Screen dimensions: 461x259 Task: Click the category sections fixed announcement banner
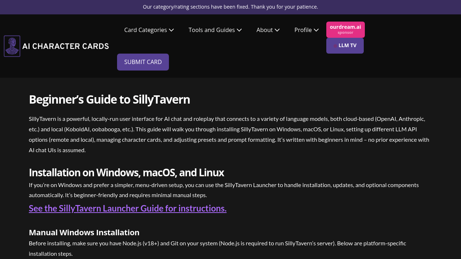pyautogui.click(x=230, y=6)
